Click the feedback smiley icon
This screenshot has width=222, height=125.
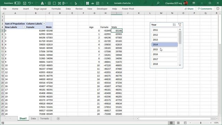pyautogui.click(x=218, y=9)
